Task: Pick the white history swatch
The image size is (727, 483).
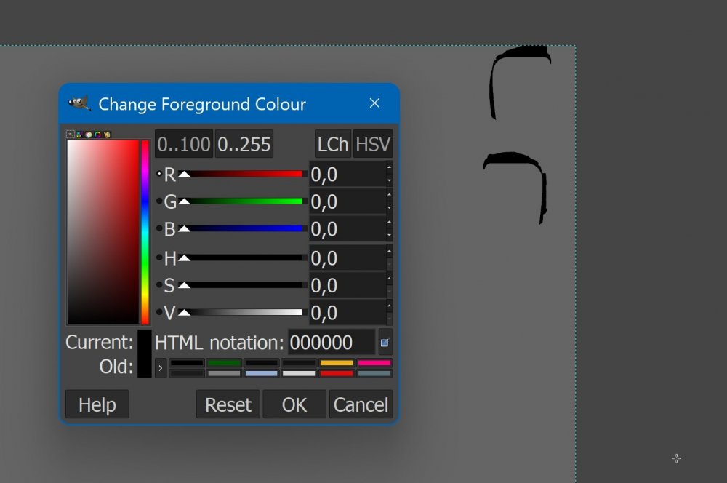Action: [x=299, y=373]
